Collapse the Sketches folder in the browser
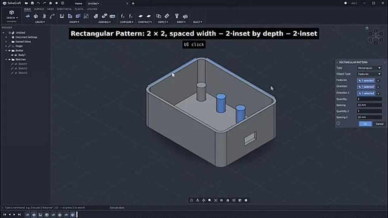Viewport: 388px width, 218px height. coord(6,59)
